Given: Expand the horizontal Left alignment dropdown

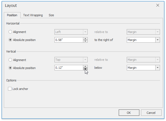Looking at the screenshot, I should pyautogui.click(x=85, y=32).
